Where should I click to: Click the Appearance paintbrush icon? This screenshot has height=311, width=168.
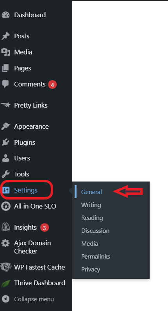point(5,126)
